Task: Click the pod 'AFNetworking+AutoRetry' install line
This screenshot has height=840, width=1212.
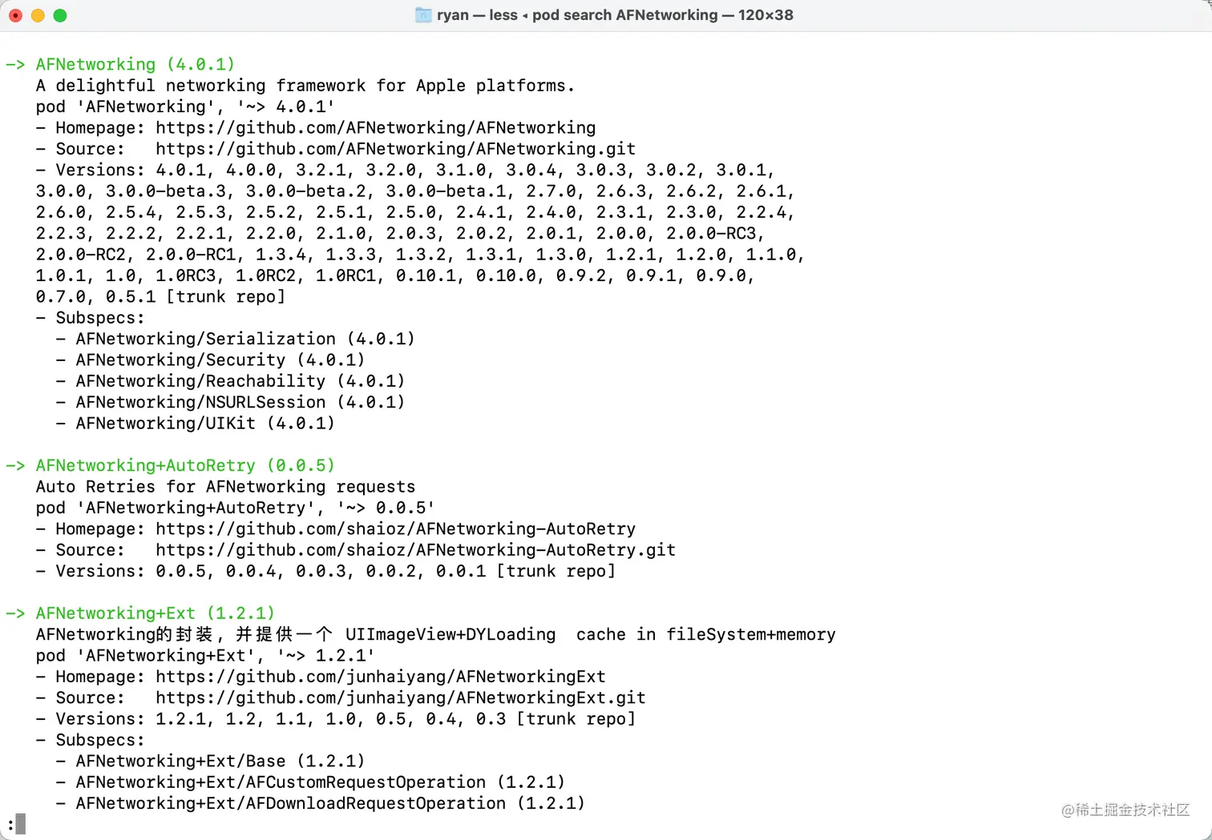Action: (x=235, y=508)
